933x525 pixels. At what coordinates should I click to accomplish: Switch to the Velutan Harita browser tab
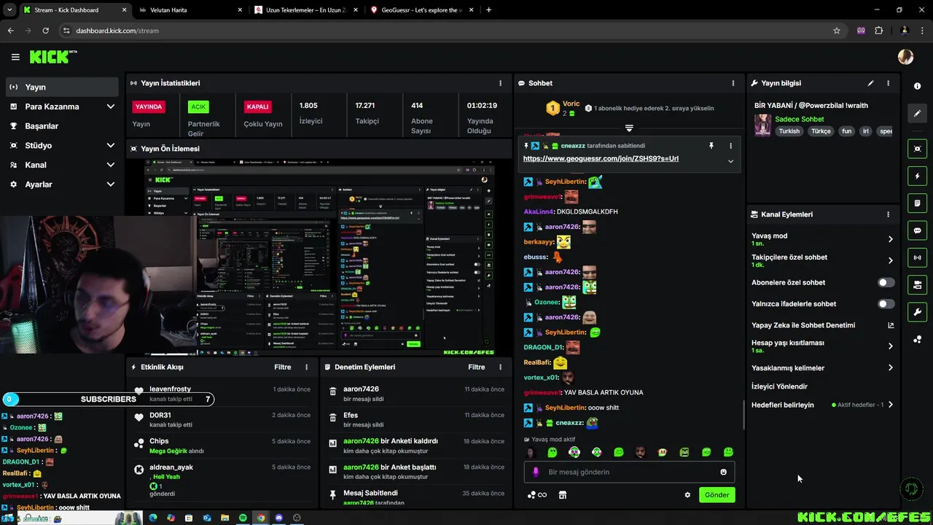(190, 10)
